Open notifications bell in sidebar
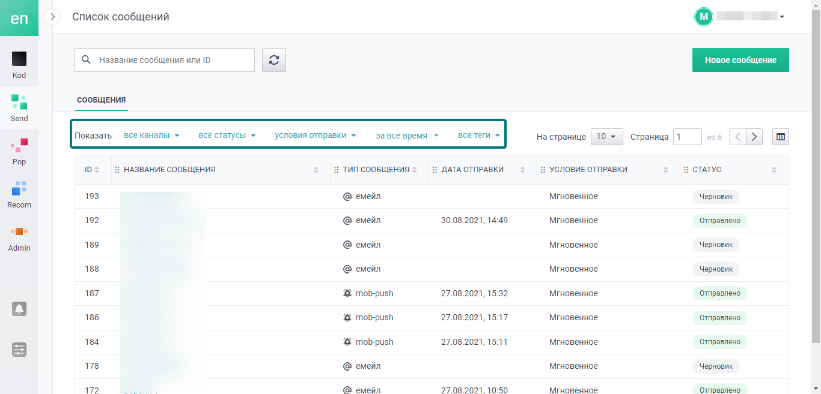This screenshot has height=394, width=821. [x=19, y=309]
